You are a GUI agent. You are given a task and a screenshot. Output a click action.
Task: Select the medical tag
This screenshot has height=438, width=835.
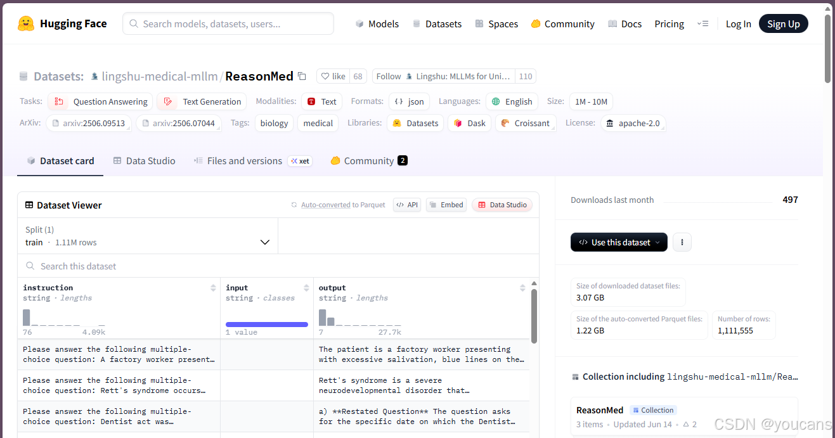(x=318, y=123)
